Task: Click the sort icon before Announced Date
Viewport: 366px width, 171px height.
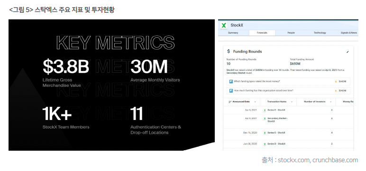Action: coord(230,102)
